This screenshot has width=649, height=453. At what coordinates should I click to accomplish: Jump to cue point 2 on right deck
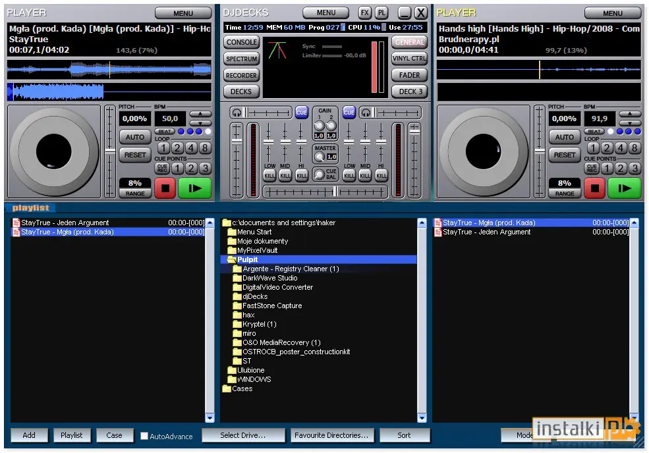coord(621,169)
